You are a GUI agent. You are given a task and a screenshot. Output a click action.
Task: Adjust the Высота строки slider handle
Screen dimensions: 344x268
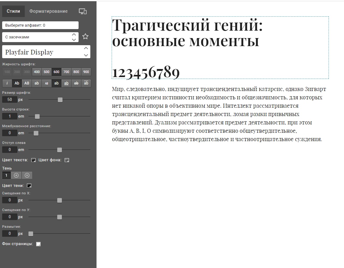(37, 116)
